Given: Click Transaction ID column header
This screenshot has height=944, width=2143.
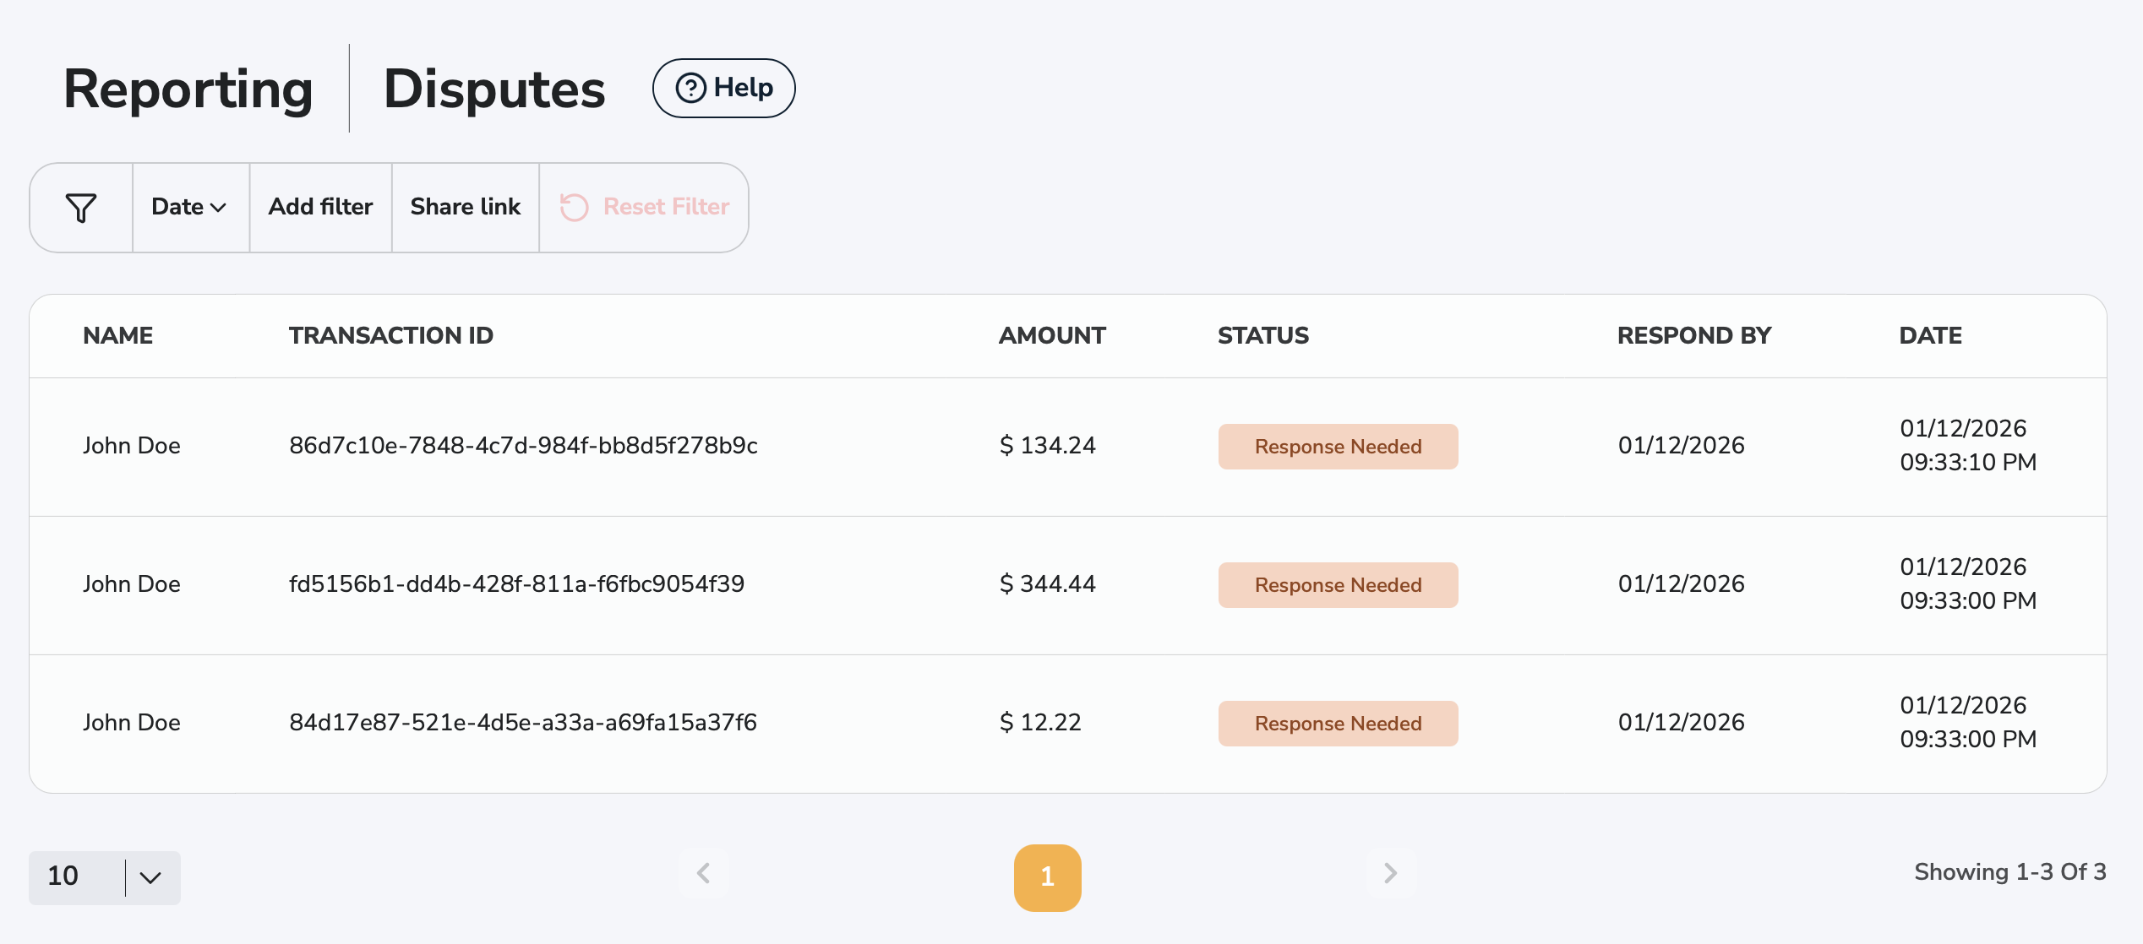Looking at the screenshot, I should tap(390, 336).
